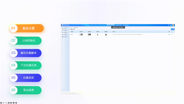Click the blue add button above the table
The width and height of the screenshot is (184, 104).
coord(173,29)
